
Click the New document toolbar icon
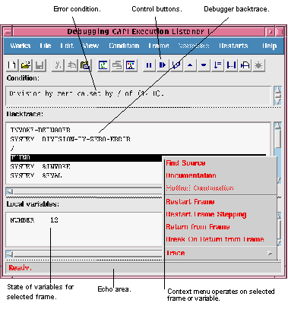point(12,65)
